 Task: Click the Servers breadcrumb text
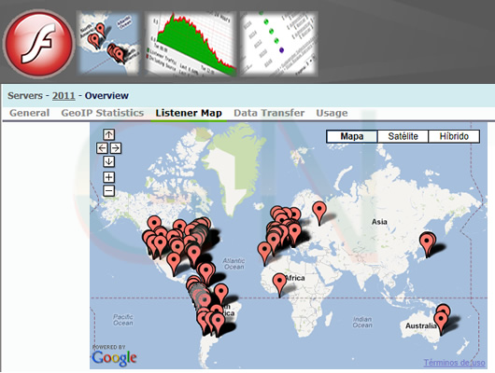[x=25, y=95]
